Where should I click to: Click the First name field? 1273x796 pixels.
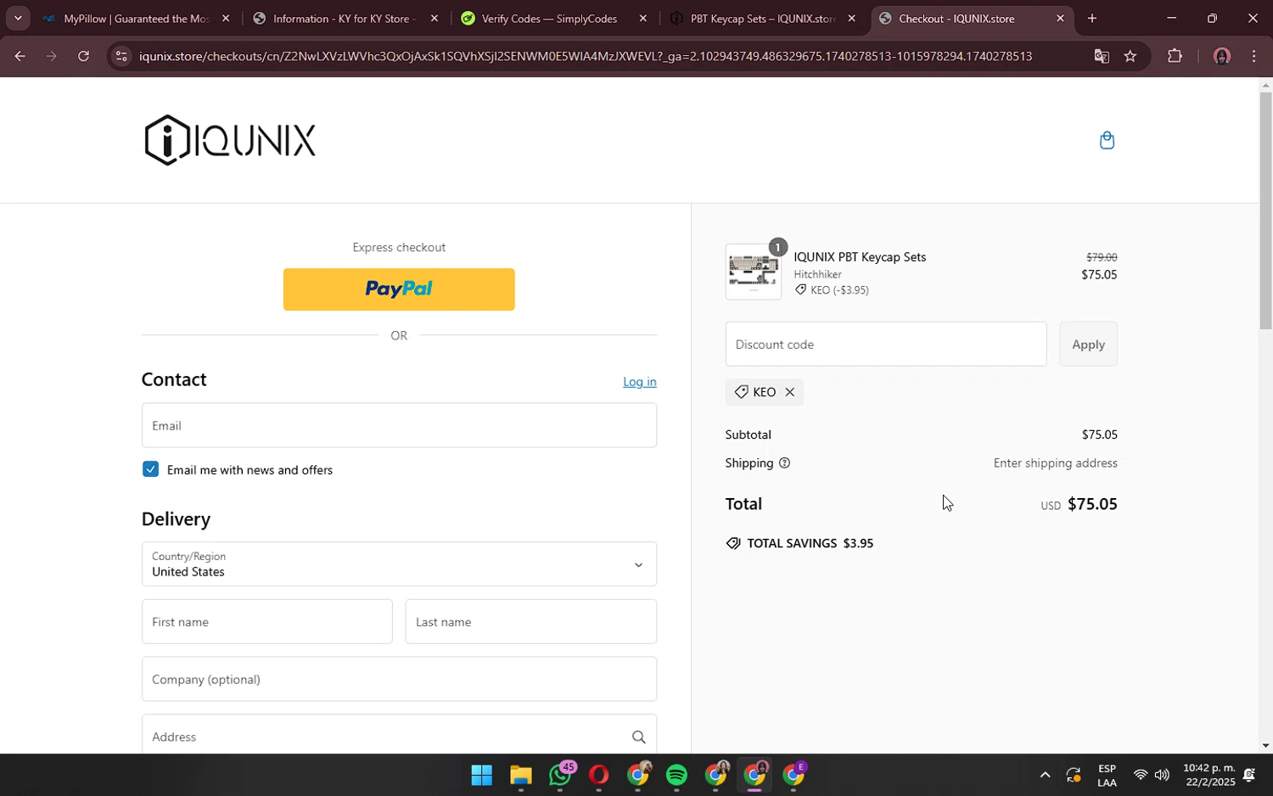pyautogui.click(x=267, y=622)
